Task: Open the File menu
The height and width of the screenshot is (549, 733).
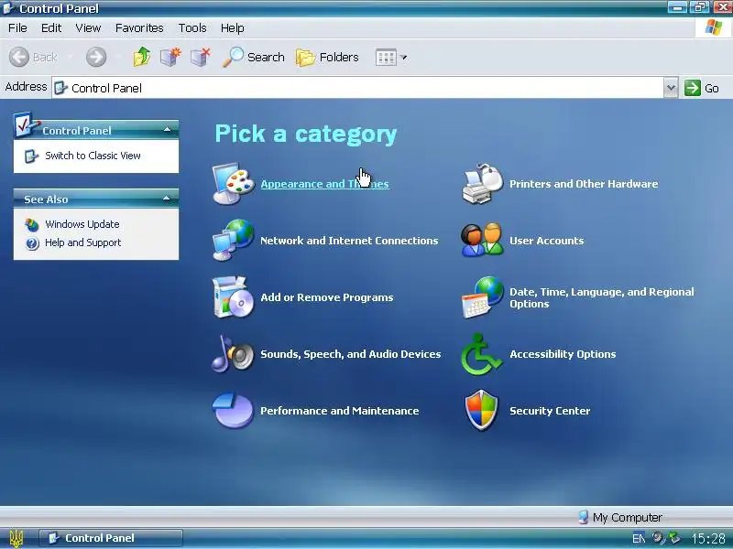Action: pos(17,28)
